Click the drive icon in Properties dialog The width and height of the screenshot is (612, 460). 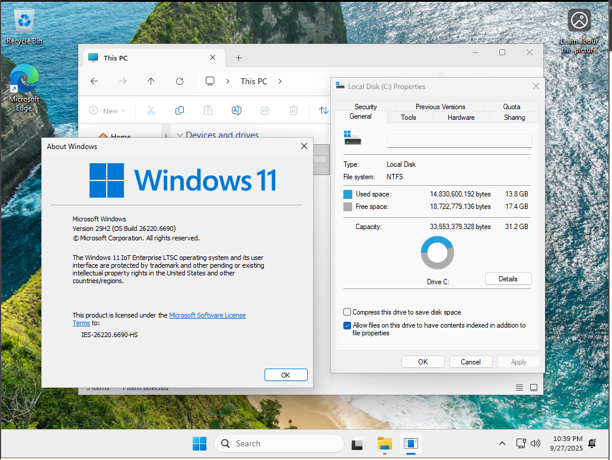click(x=352, y=138)
